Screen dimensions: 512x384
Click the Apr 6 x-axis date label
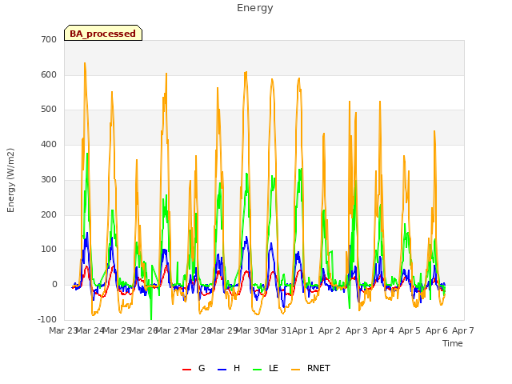click(437, 330)
